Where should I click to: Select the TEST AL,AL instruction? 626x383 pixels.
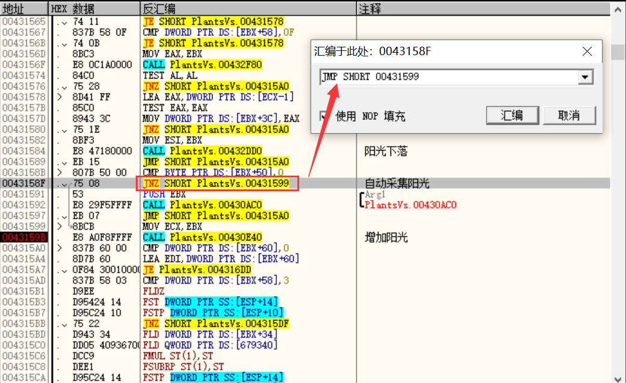(x=169, y=76)
